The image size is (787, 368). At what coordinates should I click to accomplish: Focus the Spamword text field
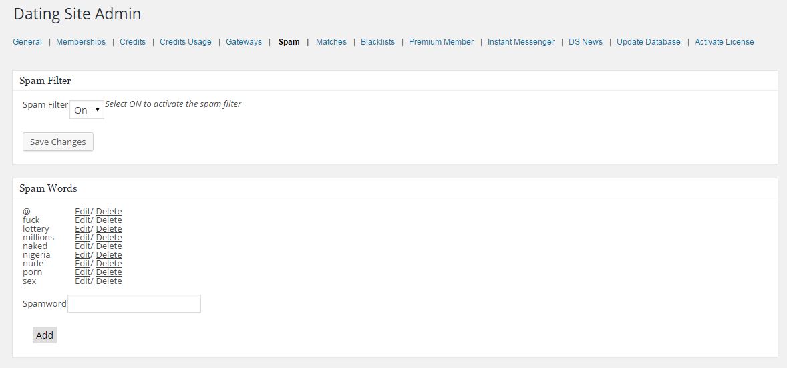(x=134, y=304)
